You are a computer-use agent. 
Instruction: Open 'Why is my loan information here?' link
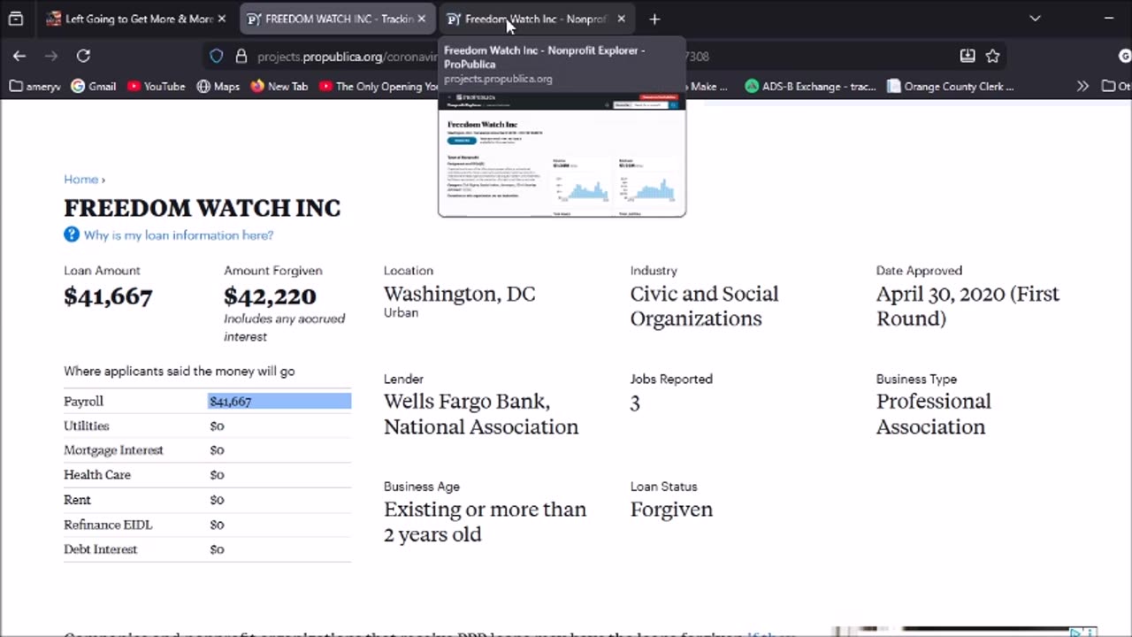[179, 235]
